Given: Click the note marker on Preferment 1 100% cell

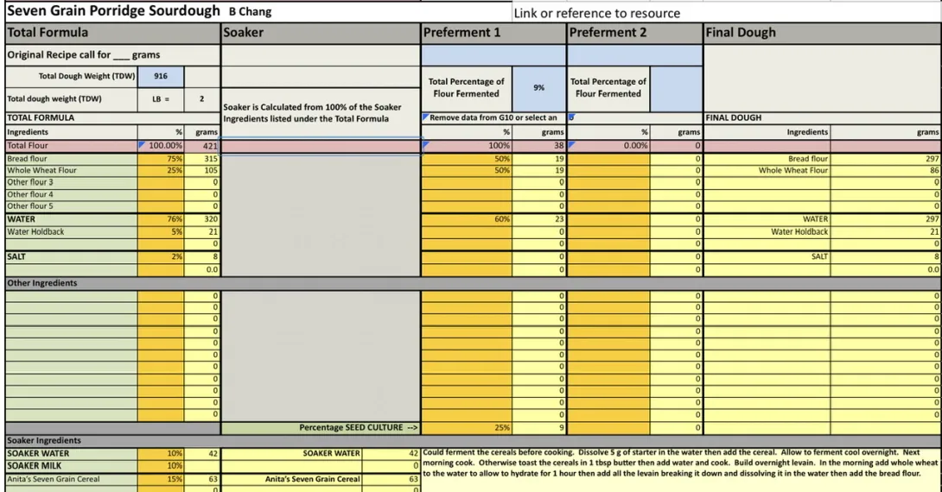Looking at the screenshot, I should coord(425,143).
